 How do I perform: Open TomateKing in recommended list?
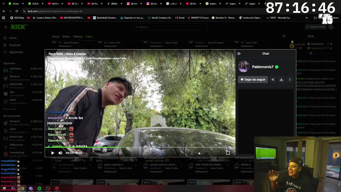click(23, 154)
